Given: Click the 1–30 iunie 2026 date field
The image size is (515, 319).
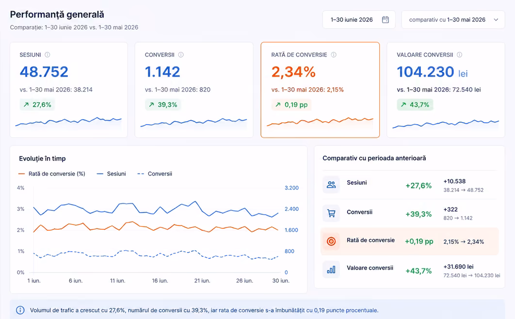Looking at the screenshot, I should (359, 20).
